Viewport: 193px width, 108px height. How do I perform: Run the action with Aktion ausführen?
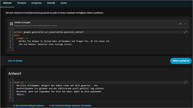point(181,61)
